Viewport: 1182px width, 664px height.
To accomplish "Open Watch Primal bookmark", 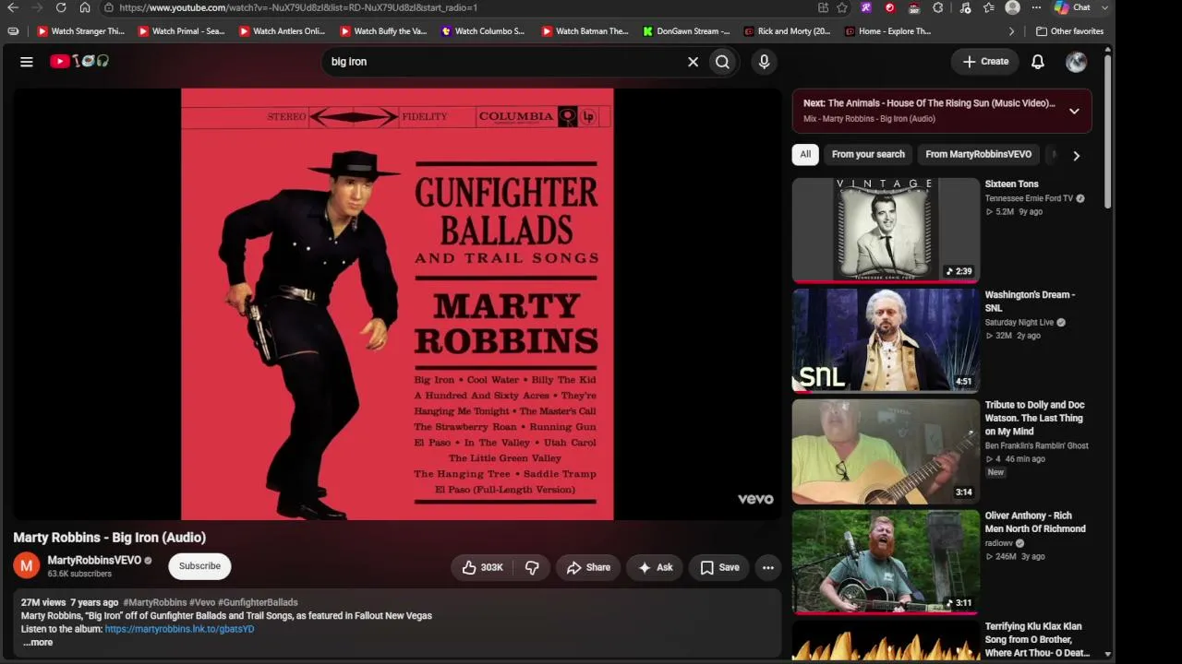I will pyautogui.click(x=181, y=31).
